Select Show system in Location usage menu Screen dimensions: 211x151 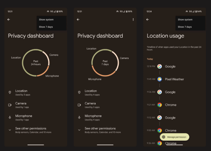click(x=185, y=20)
